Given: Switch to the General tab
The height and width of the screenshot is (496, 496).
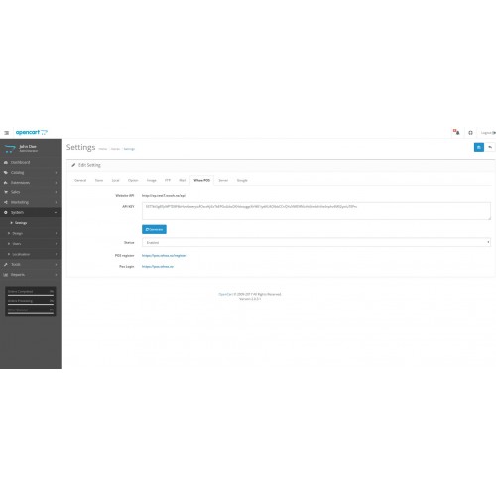Looking at the screenshot, I should tap(80, 180).
